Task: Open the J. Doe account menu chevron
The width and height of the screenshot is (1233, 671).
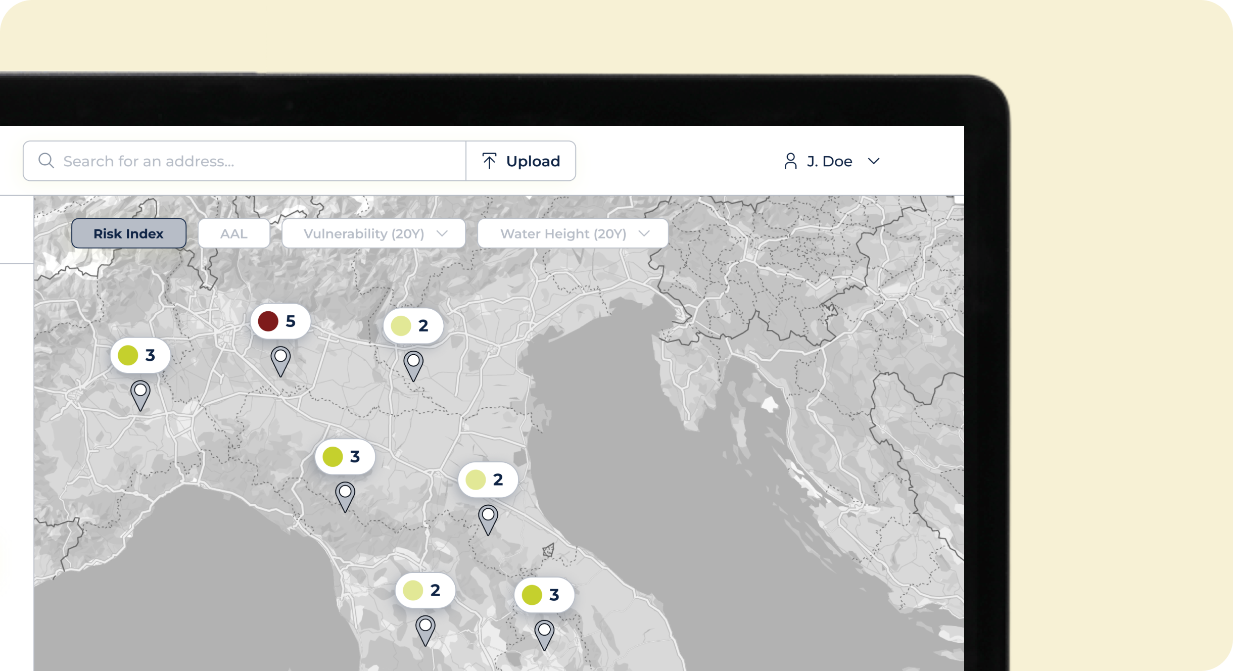Action: point(874,161)
